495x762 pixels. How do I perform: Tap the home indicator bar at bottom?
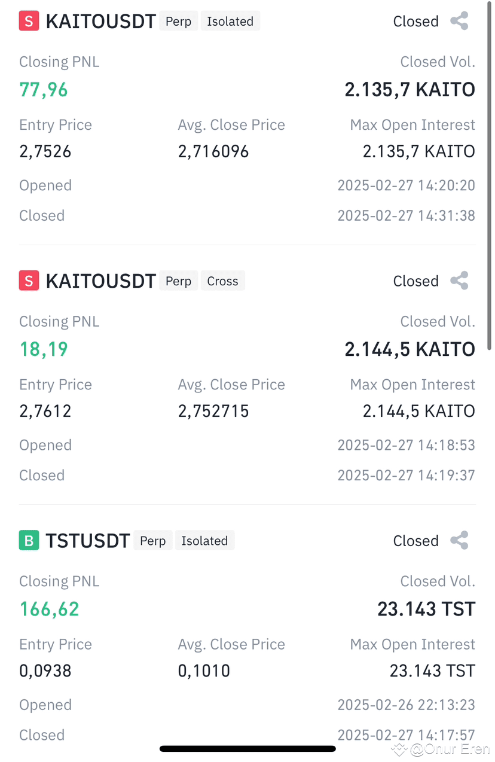click(247, 749)
